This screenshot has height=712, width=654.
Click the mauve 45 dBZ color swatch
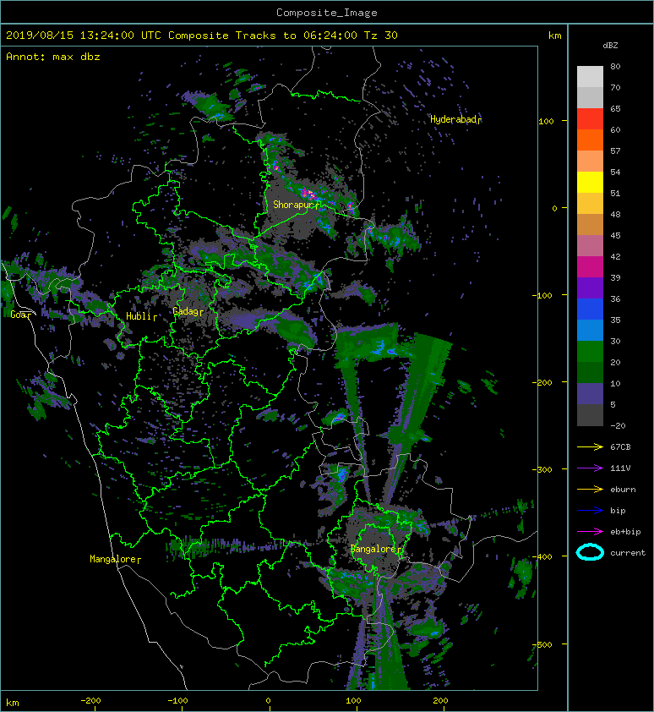tap(590, 245)
